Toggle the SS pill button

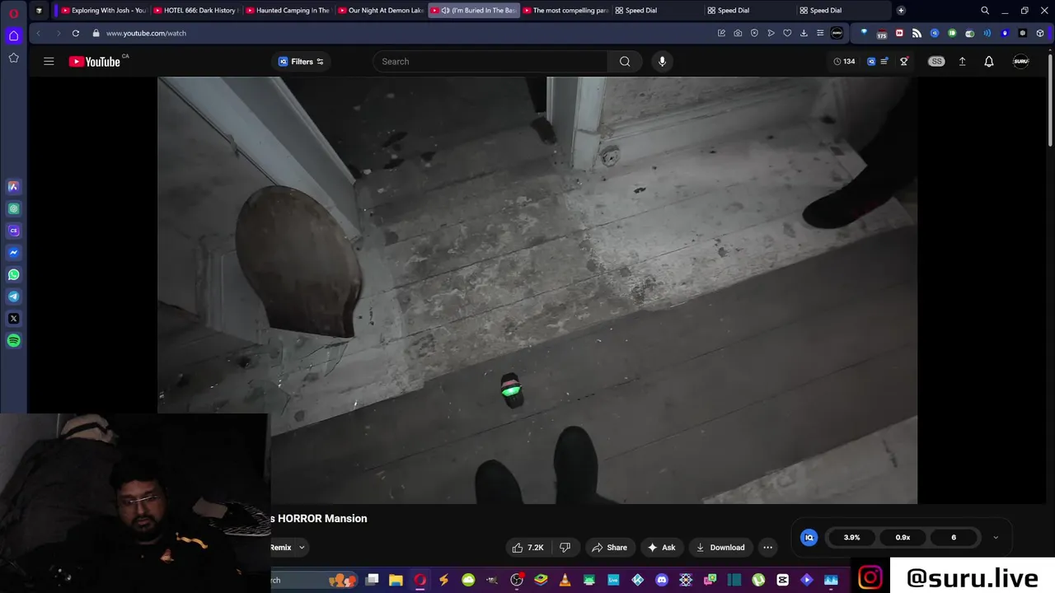coord(936,62)
